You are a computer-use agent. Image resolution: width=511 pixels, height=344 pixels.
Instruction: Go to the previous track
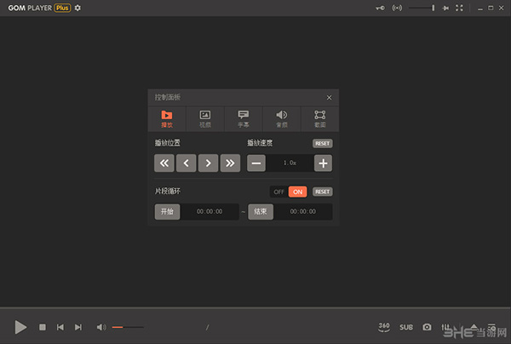60,327
